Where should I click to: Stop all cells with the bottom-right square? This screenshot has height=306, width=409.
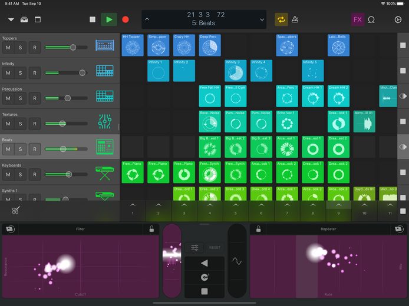pos(403,211)
